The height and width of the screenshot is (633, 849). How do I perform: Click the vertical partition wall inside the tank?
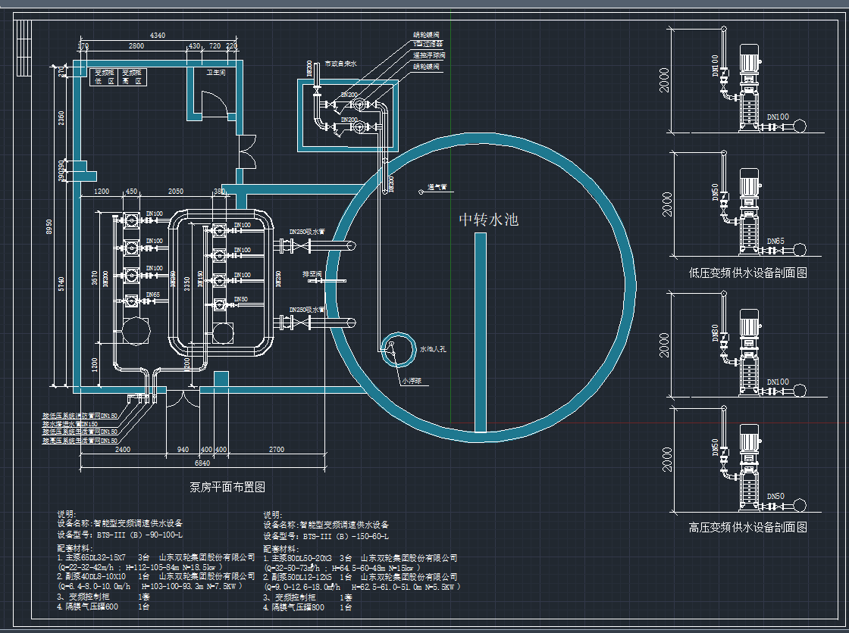click(480, 332)
